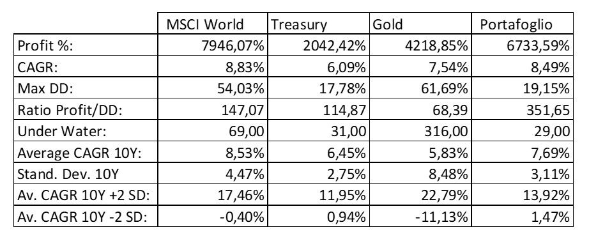
Task: Click the negative value -11,13% cell
Action: [420, 216]
